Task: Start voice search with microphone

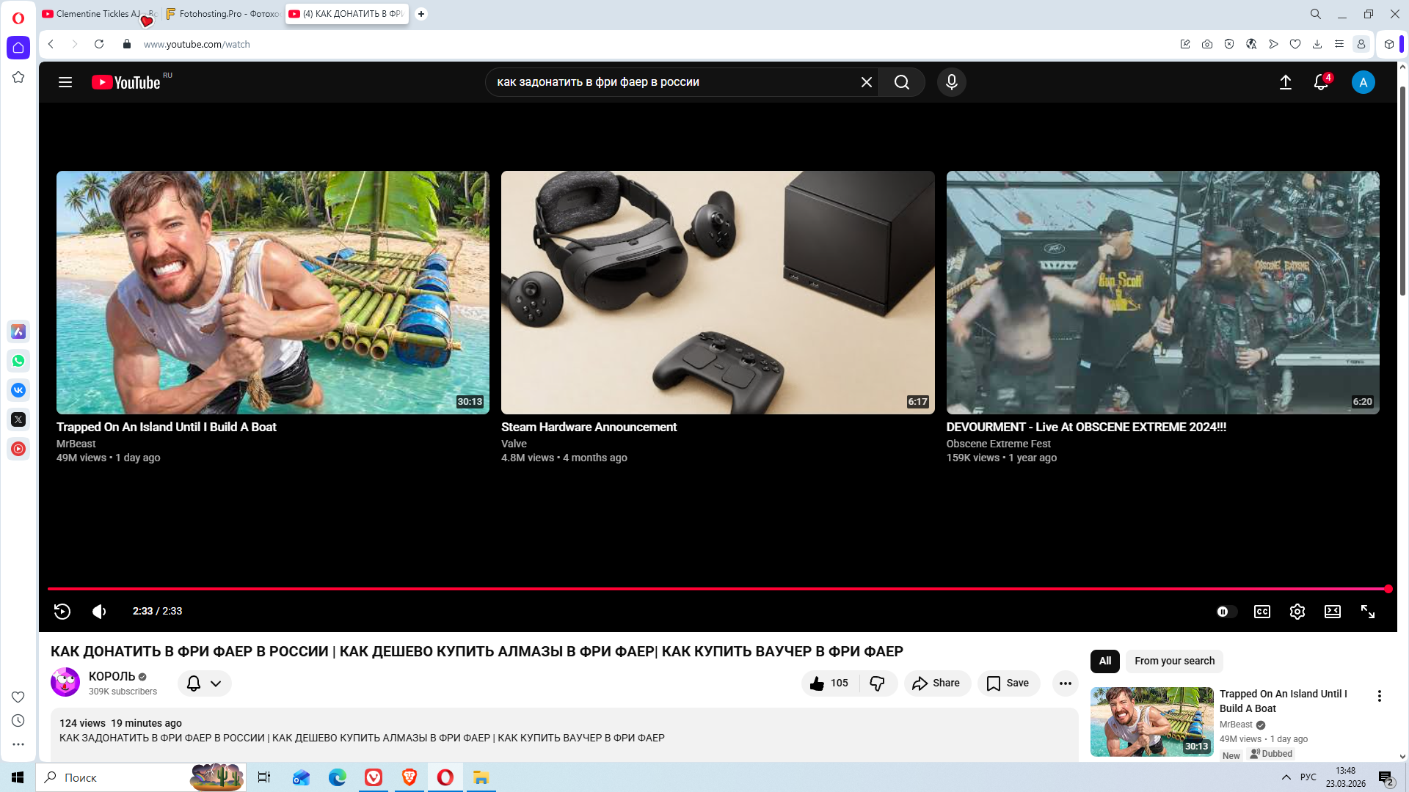Action: [x=951, y=82]
